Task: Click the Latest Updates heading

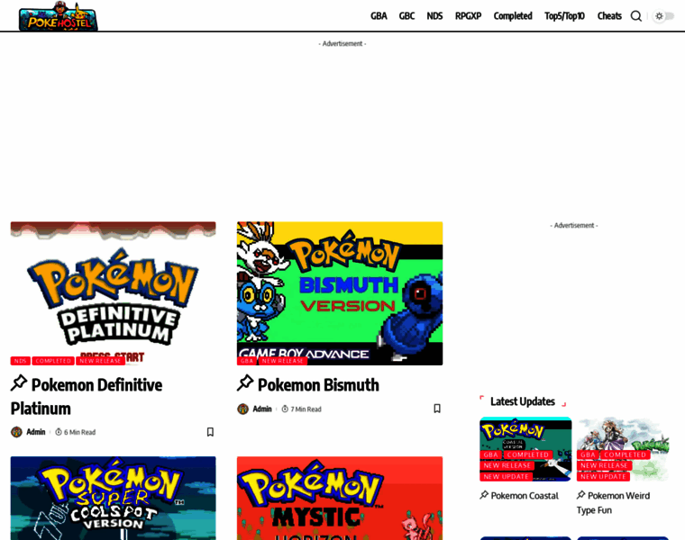Action: [x=523, y=401]
